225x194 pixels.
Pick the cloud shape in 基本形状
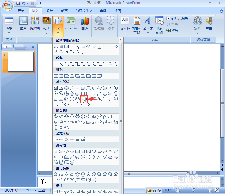coord(116,99)
